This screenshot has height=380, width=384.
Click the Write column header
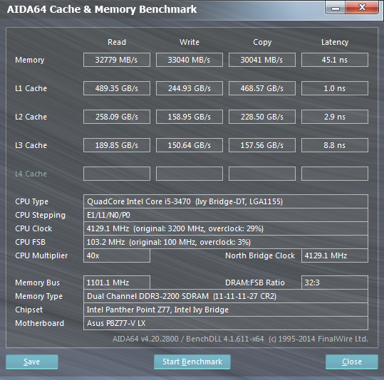tap(190, 42)
